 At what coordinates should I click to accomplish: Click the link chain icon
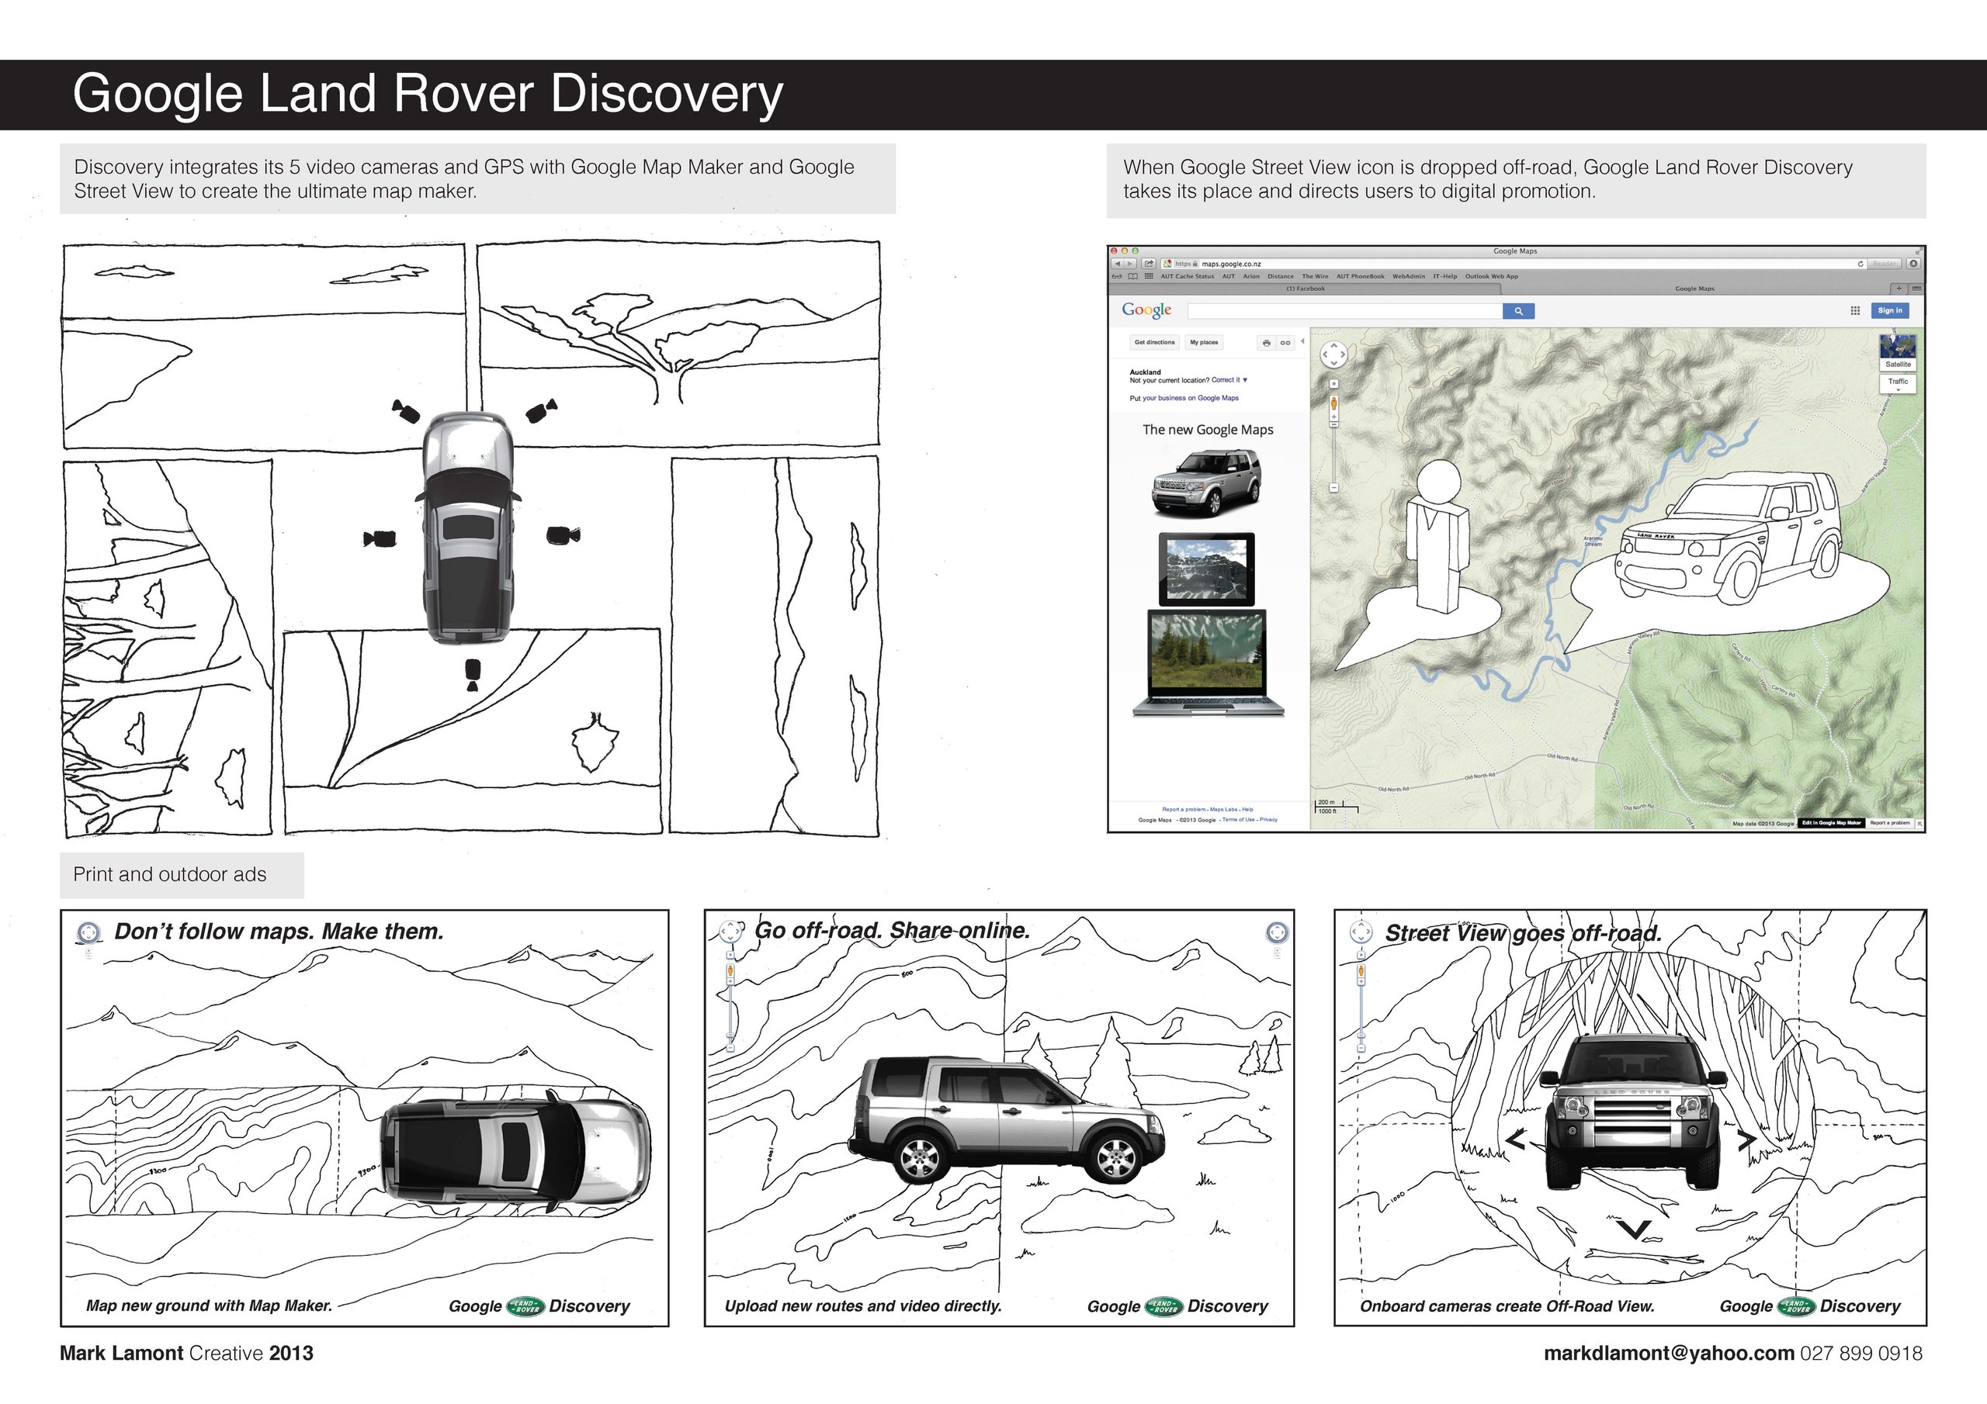point(1285,344)
